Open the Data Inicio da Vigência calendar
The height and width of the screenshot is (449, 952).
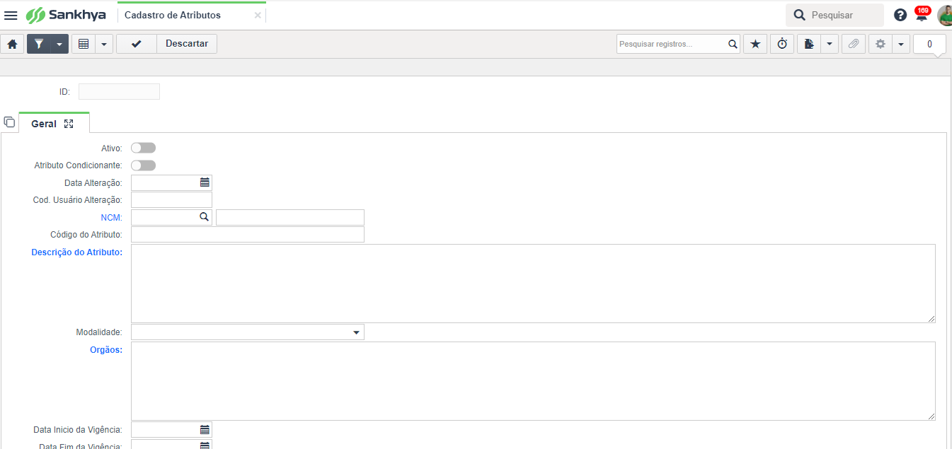click(x=205, y=430)
